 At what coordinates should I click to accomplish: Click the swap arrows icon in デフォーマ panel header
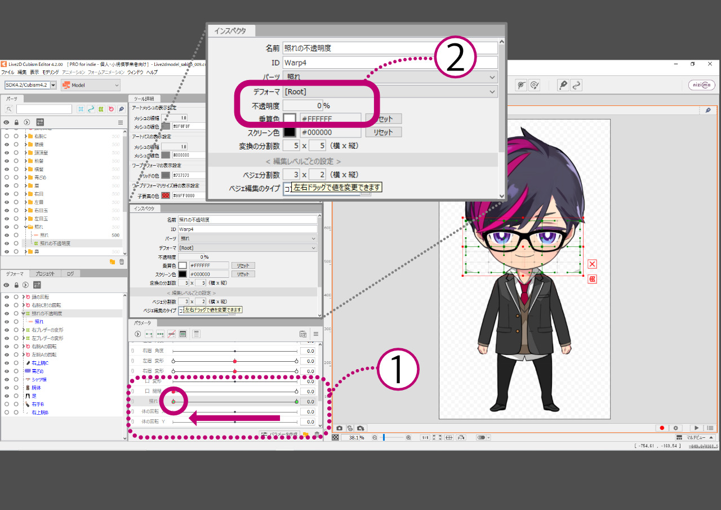[x=37, y=285]
